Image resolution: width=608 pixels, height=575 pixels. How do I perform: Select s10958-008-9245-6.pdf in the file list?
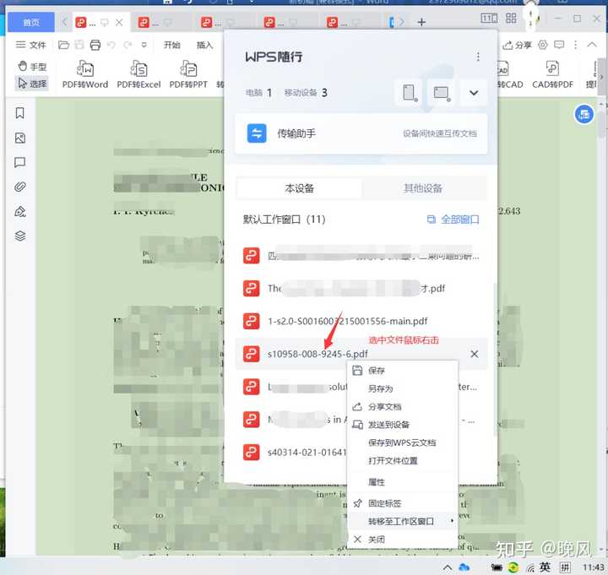pyautogui.click(x=361, y=354)
